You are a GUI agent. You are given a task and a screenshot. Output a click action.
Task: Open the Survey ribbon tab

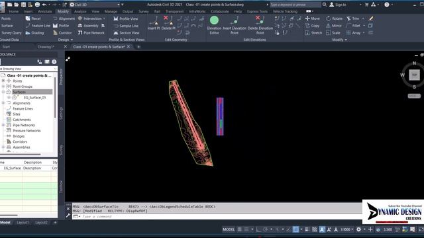tap(144, 11)
